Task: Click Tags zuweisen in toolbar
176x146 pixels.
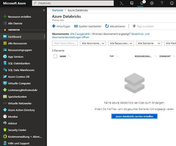Action: [143, 26]
